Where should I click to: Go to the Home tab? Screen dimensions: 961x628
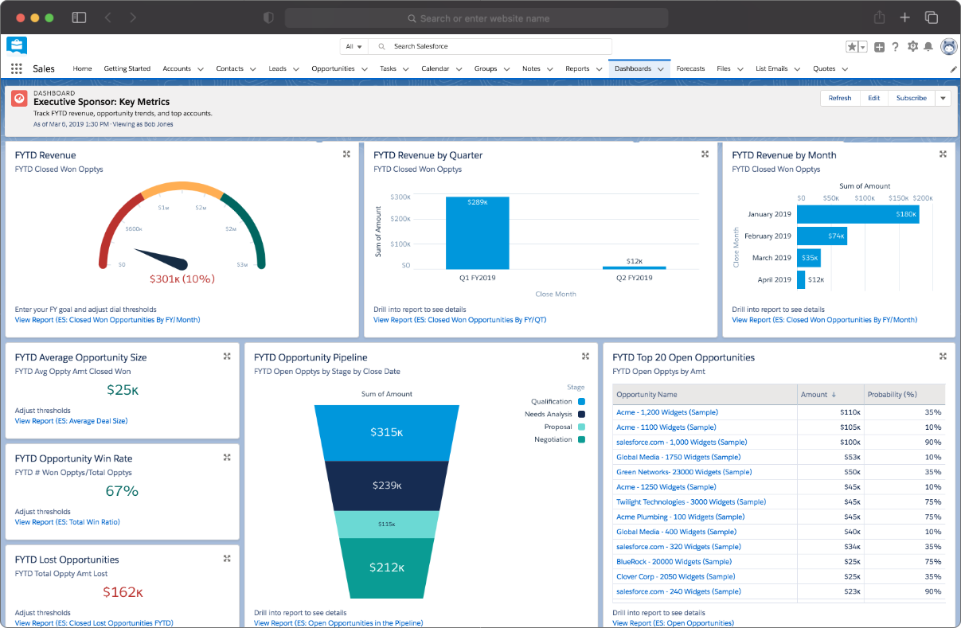[82, 69]
